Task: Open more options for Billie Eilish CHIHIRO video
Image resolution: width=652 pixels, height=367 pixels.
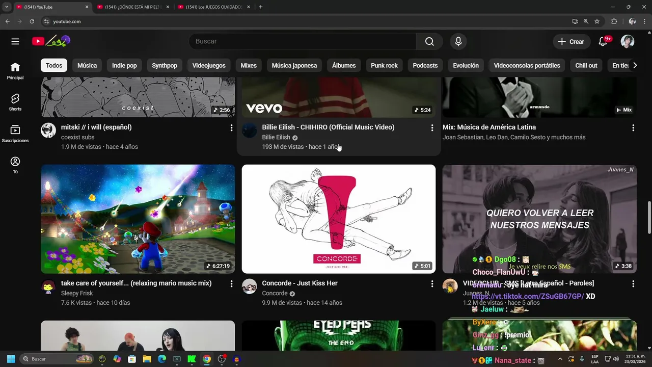Action: point(432,128)
